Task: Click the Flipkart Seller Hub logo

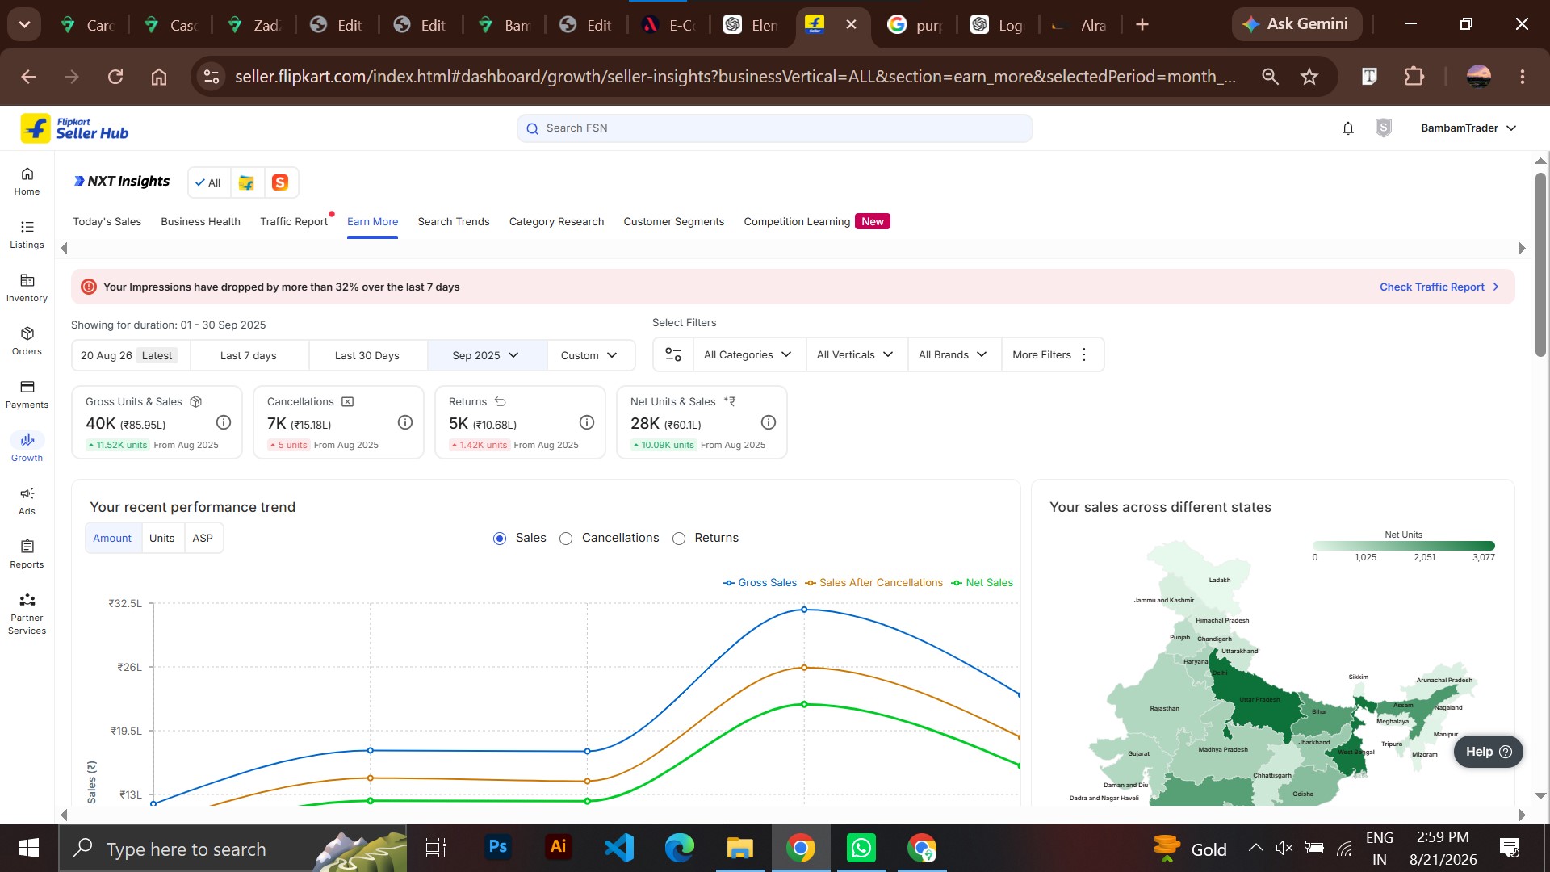Action: [74, 128]
